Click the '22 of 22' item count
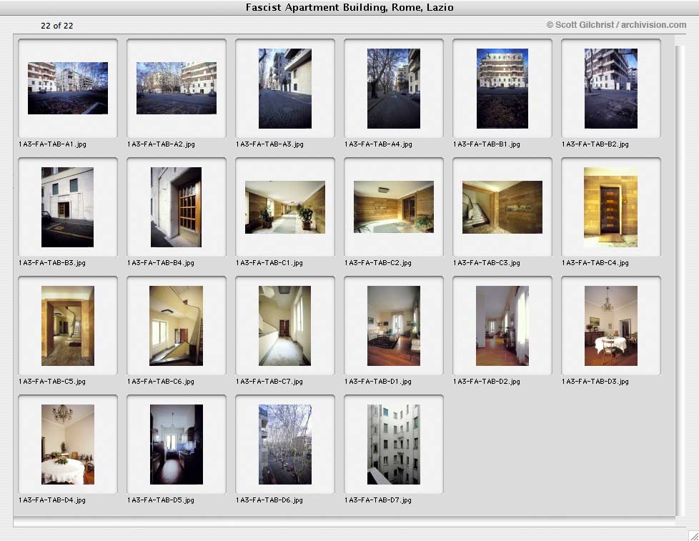The width and height of the screenshot is (699, 541). point(57,26)
